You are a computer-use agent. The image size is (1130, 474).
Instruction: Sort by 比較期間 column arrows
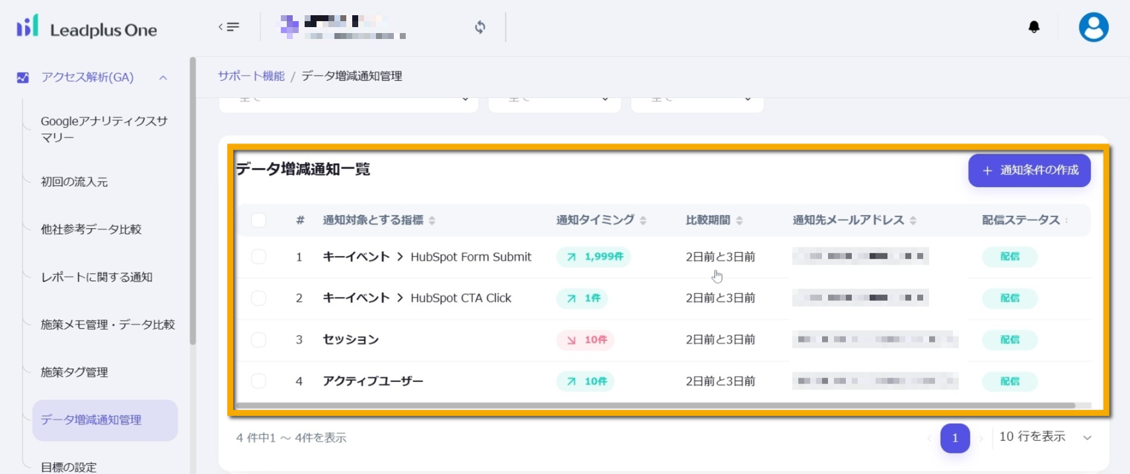(739, 220)
